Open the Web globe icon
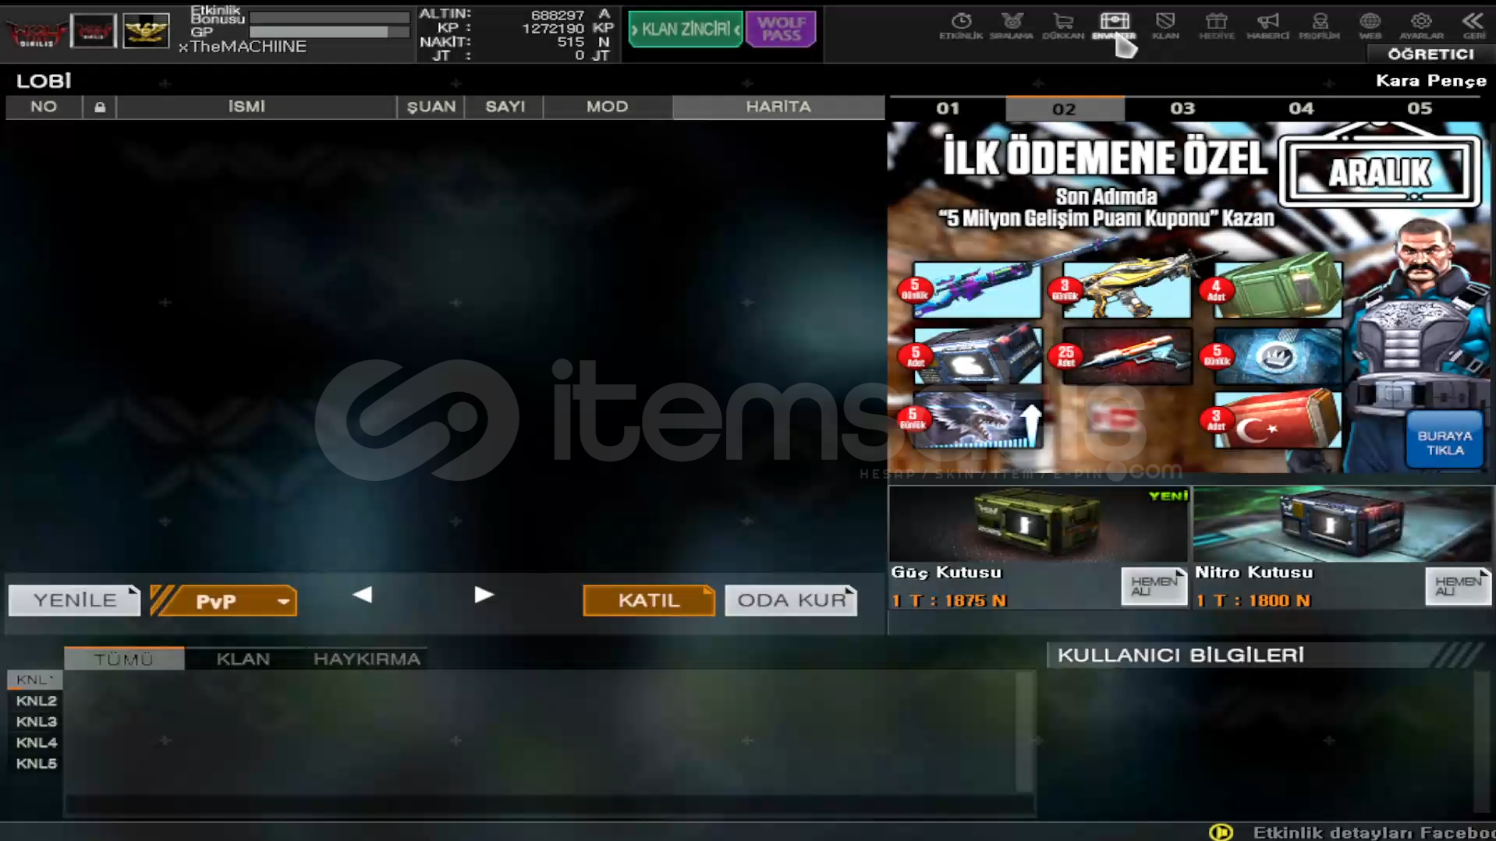Viewport: 1496px width, 841px height. pos(1370,25)
